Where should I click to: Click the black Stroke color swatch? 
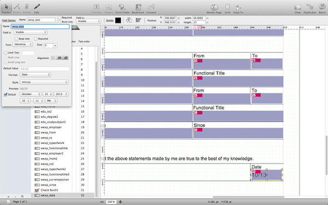pyautogui.click(x=118, y=20)
